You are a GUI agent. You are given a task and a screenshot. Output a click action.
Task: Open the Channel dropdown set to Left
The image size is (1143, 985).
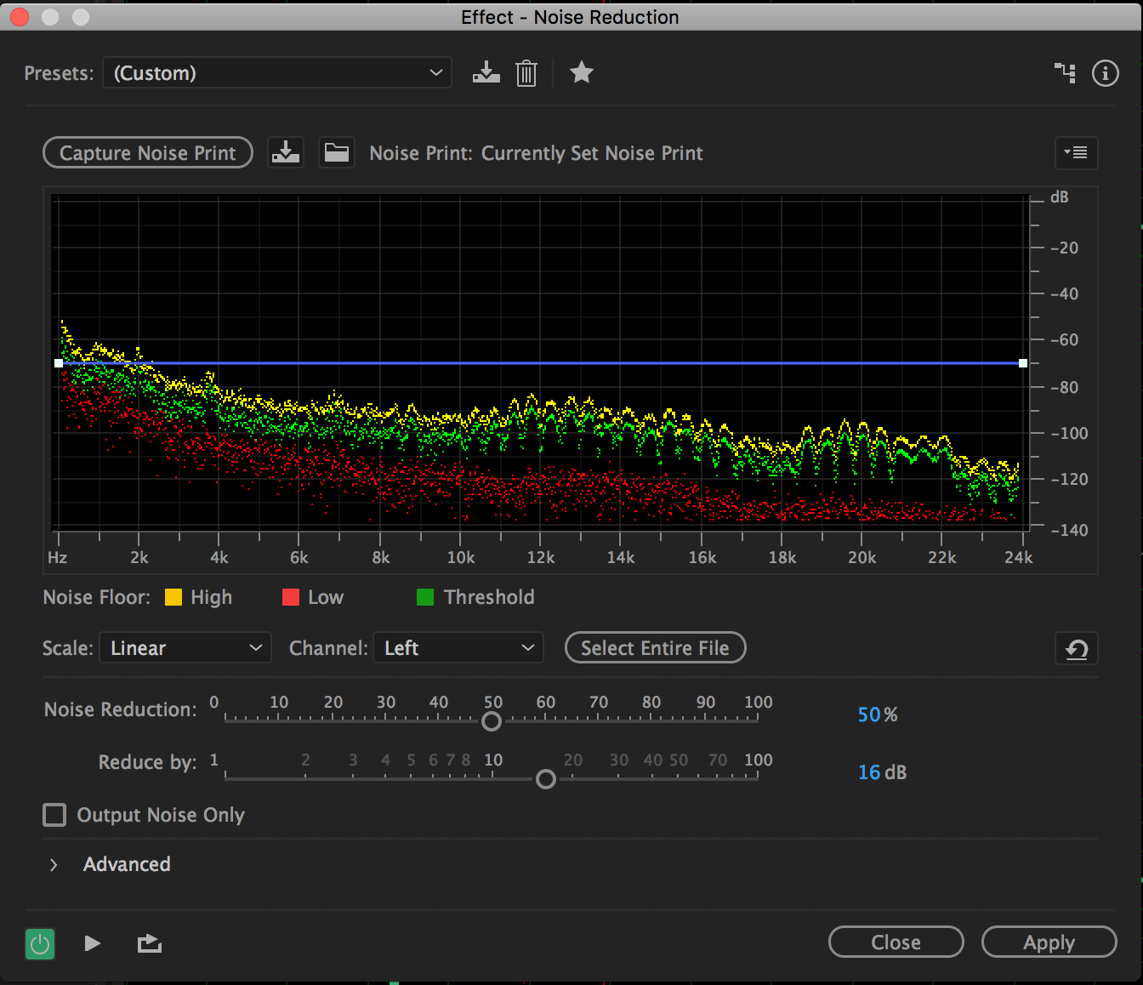coord(458,648)
